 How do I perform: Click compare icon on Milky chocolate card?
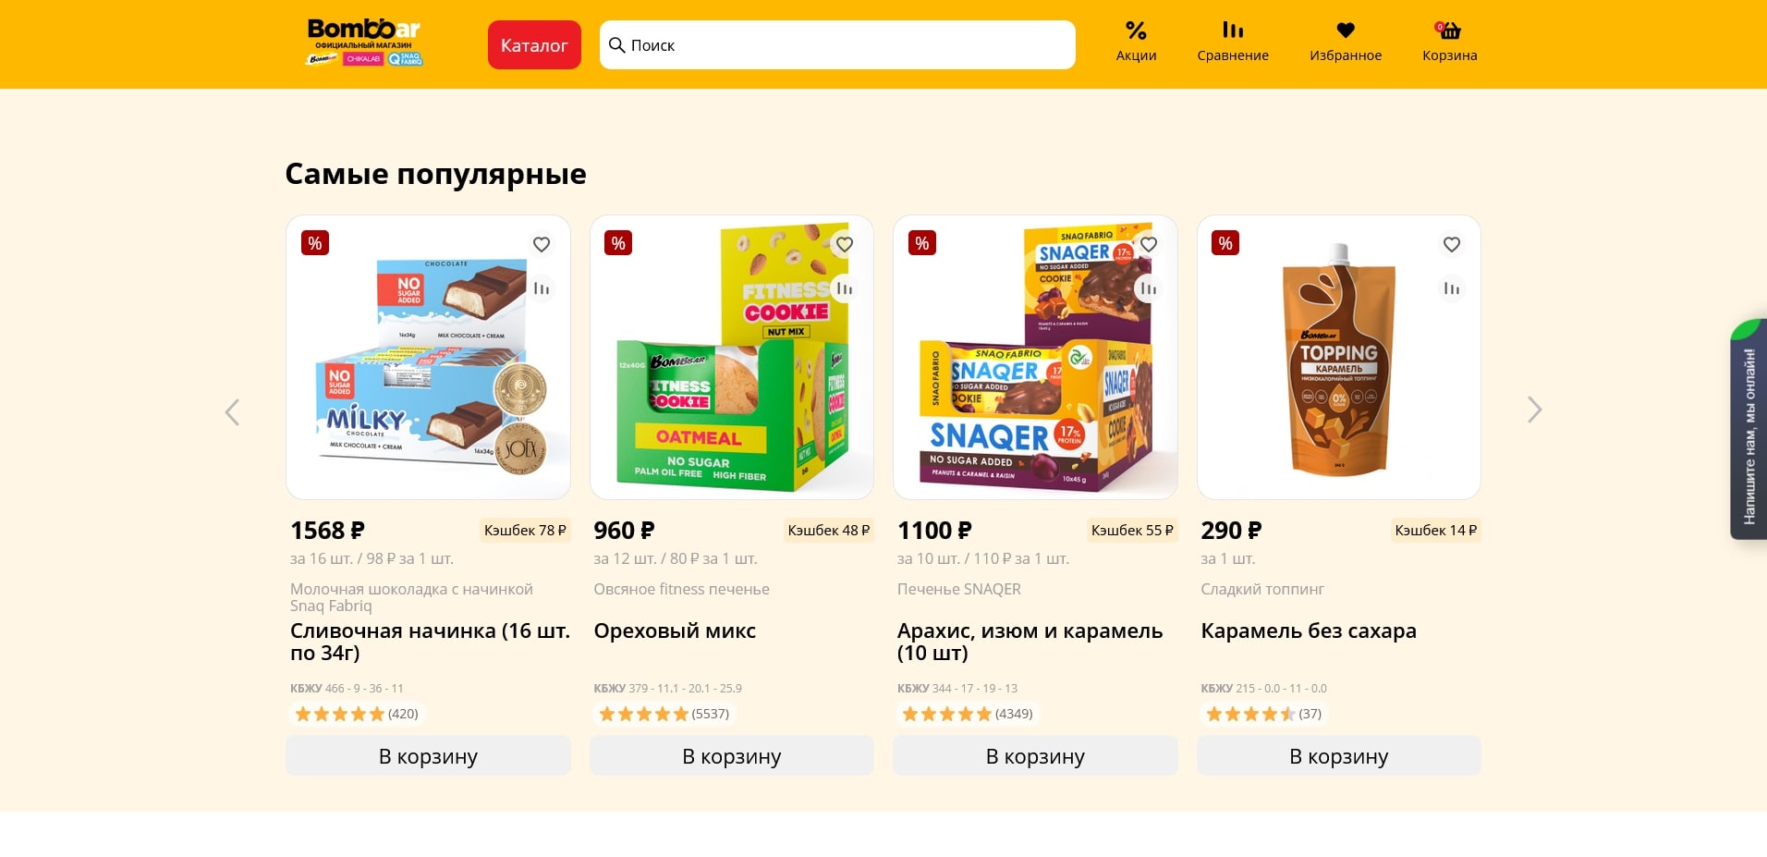tap(542, 289)
